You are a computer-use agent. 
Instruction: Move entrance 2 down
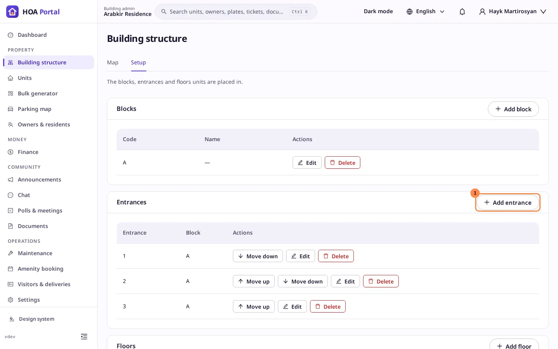[x=303, y=281]
